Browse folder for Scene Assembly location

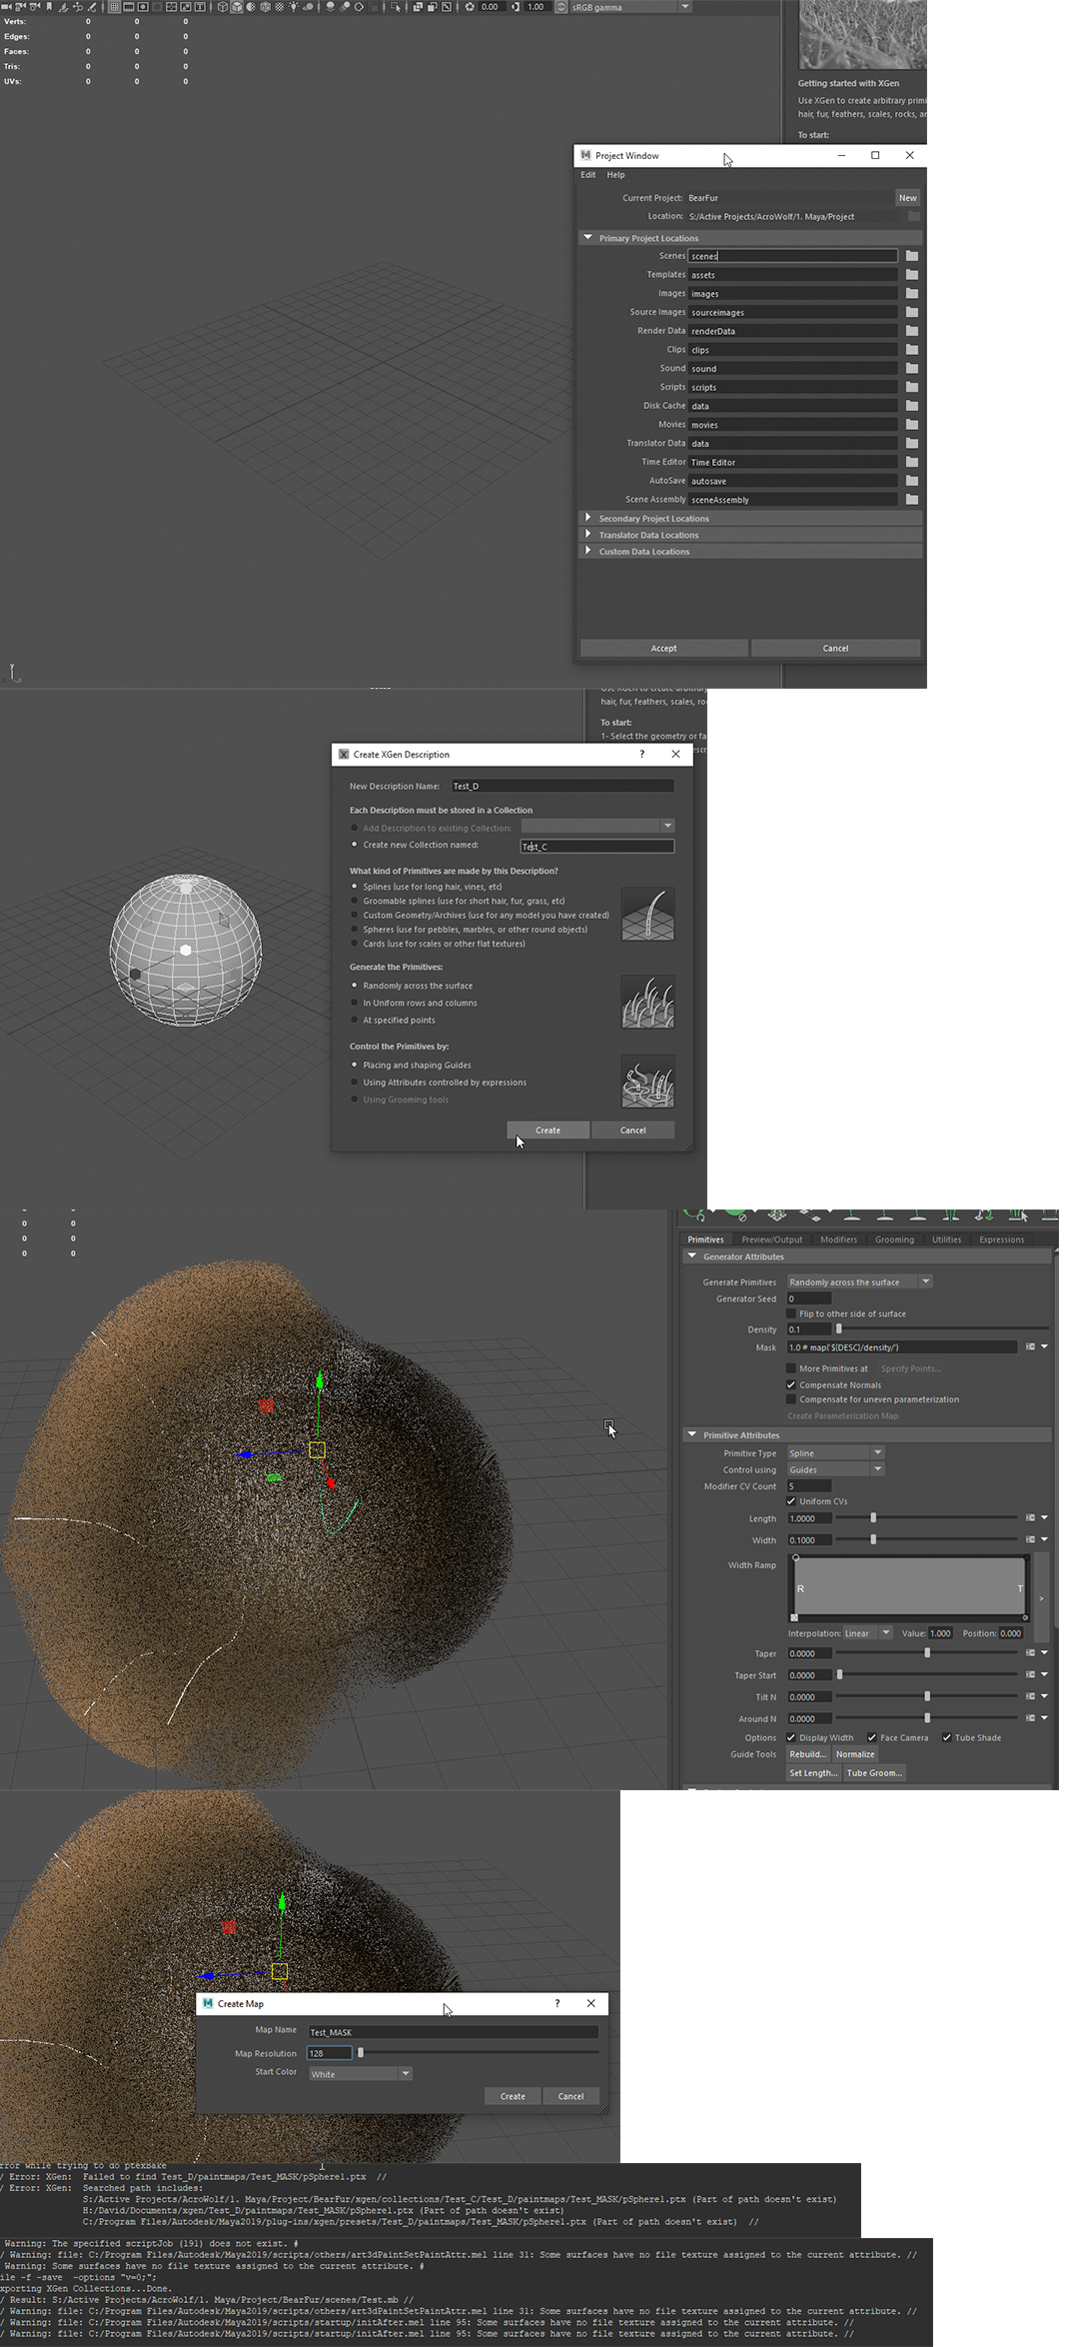[912, 499]
